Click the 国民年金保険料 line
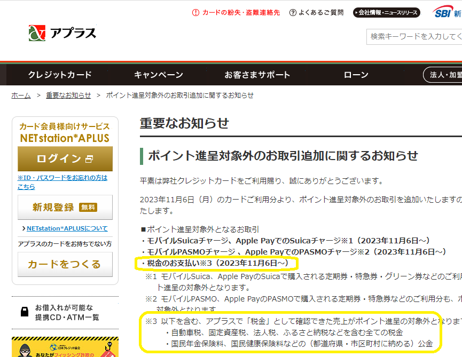This screenshot has height=357, width=462. pos(299,344)
